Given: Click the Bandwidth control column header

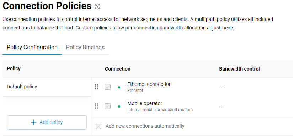Looking at the screenshot, I should (x=239, y=69).
